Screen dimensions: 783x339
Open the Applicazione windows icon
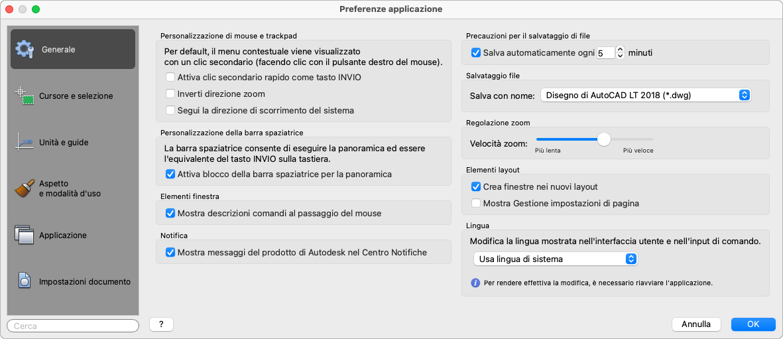point(25,235)
